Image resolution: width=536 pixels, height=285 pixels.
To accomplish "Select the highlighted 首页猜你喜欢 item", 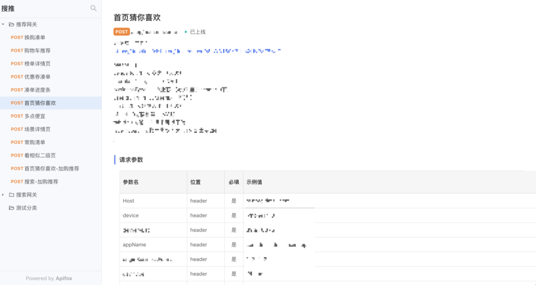I will 40,103.
